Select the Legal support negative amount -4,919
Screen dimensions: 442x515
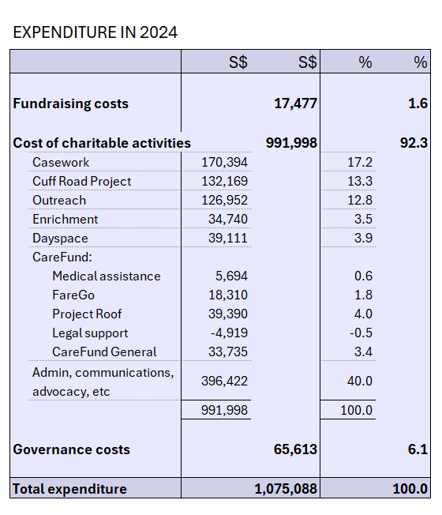pos(230,333)
